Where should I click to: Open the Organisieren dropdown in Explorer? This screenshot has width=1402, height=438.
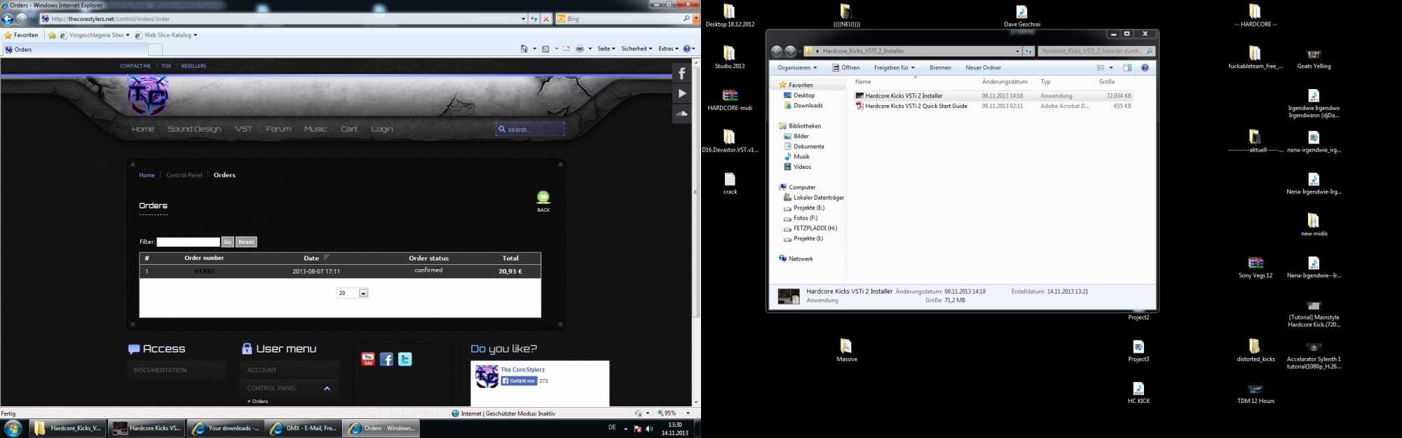pyautogui.click(x=797, y=68)
